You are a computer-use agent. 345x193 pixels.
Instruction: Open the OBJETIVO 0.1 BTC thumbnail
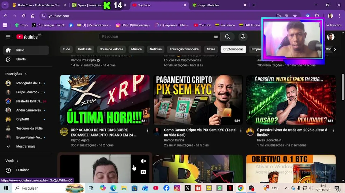[x=291, y=169]
